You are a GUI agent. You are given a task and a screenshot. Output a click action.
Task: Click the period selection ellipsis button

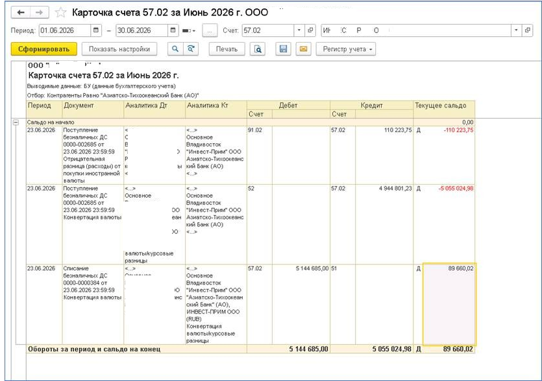tap(210, 30)
